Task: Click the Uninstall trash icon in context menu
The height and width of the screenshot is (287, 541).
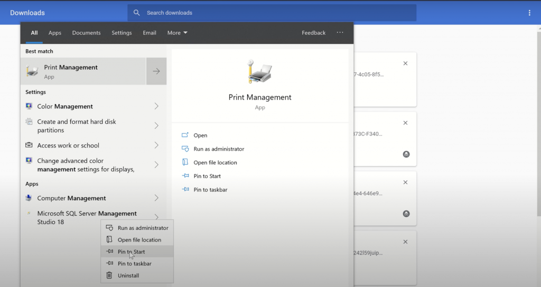Action: (x=109, y=275)
